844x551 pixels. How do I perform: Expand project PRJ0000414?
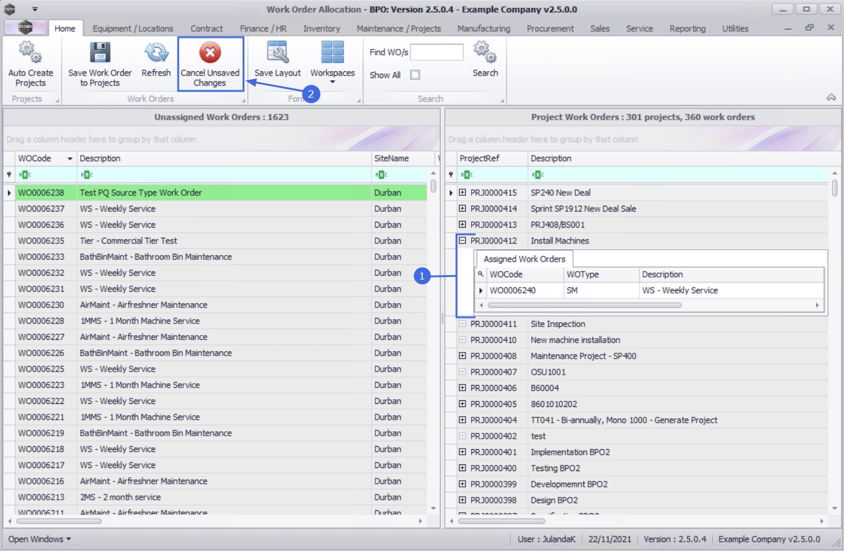coord(463,208)
